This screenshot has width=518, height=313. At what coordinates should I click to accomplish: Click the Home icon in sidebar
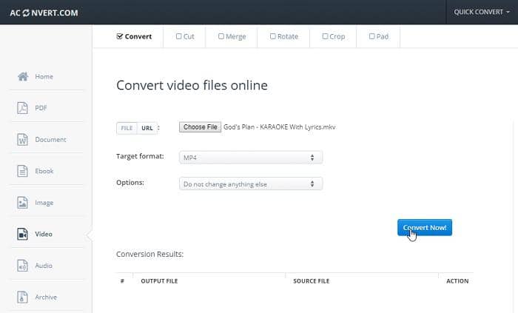tap(22, 76)
